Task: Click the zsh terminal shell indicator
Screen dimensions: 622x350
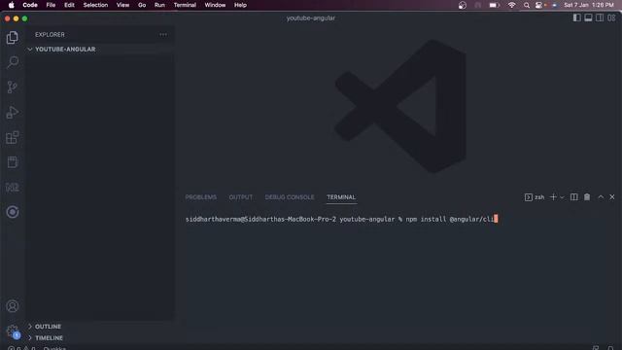Action: click(535, 197)
